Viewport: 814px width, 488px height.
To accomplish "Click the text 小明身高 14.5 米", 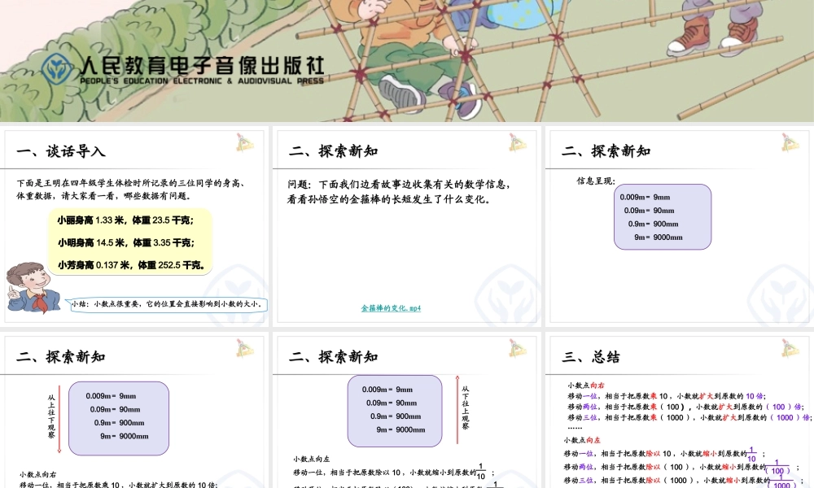I will [91, 242].
